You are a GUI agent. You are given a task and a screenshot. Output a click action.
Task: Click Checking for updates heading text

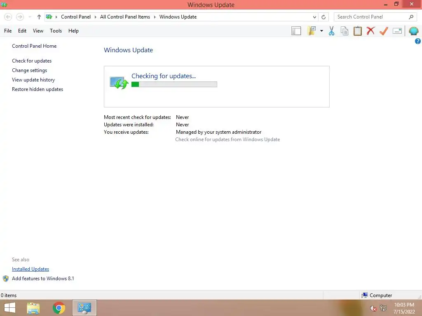(x=163, y=76)
